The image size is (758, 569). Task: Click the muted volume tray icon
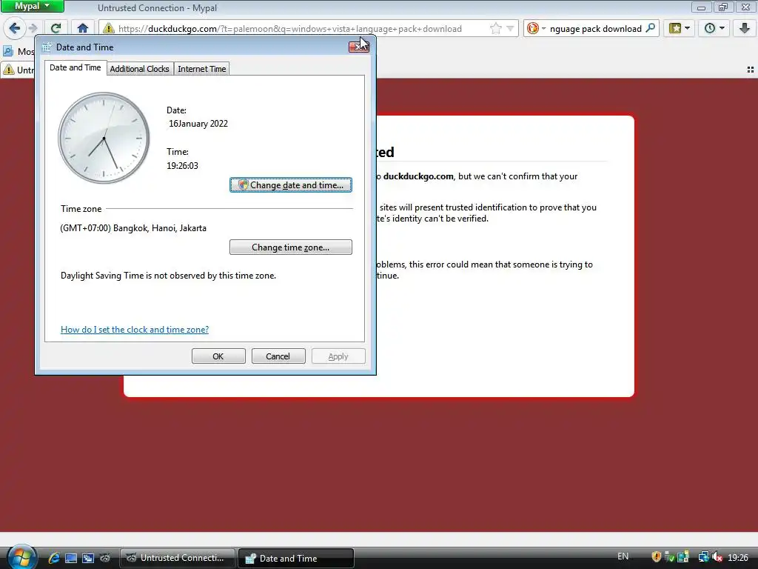point(717,557)
